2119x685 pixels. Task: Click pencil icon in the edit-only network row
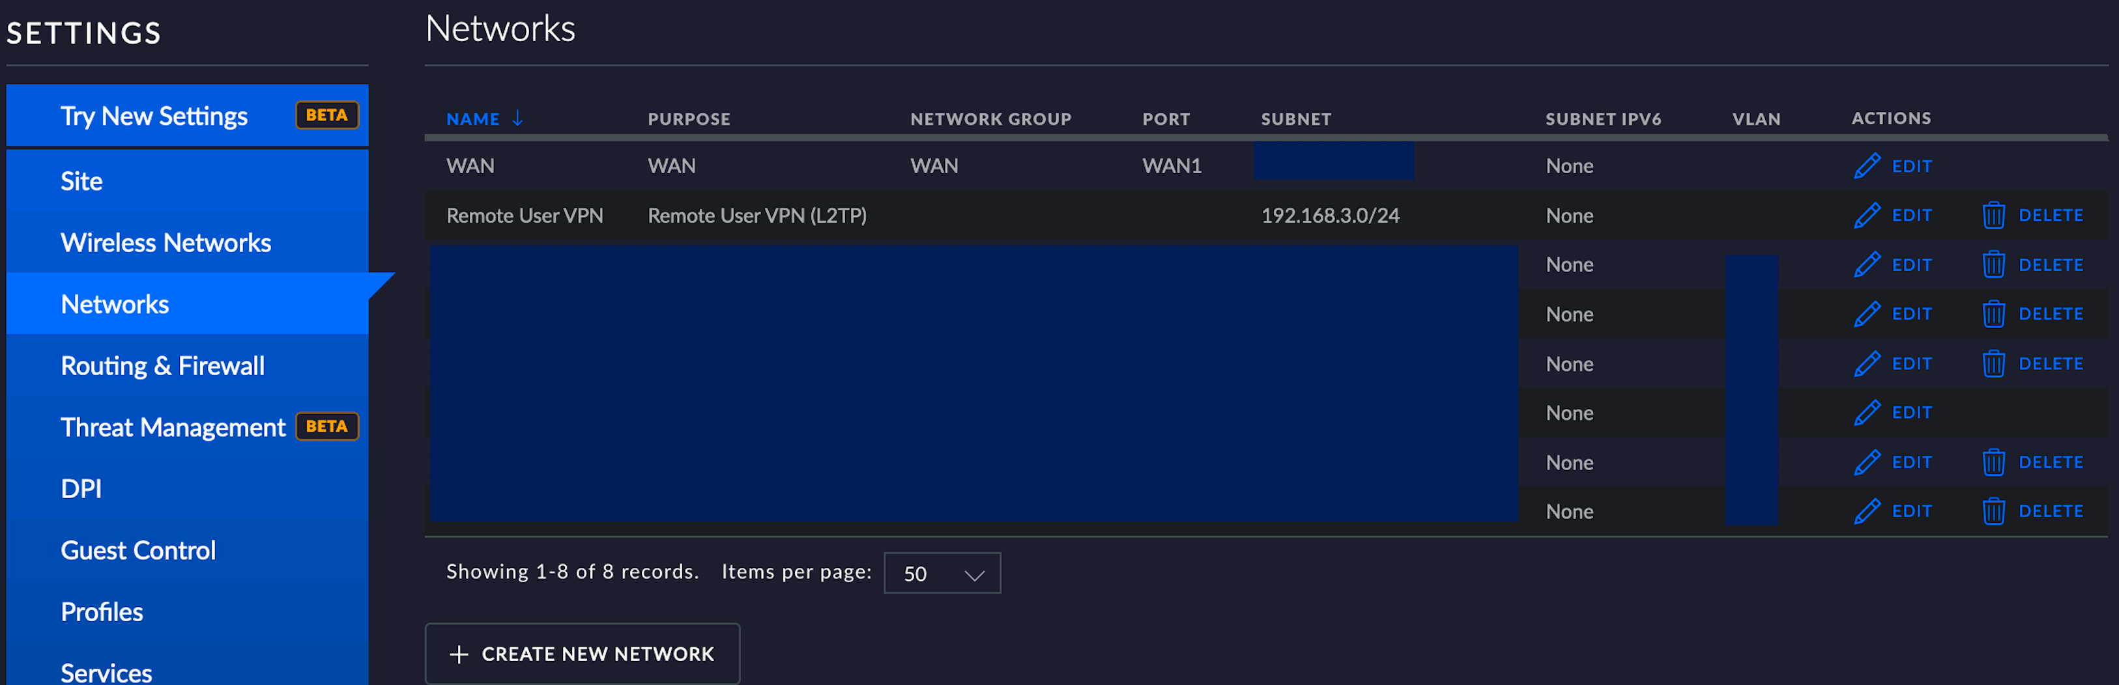click(x=1868, y=412)
